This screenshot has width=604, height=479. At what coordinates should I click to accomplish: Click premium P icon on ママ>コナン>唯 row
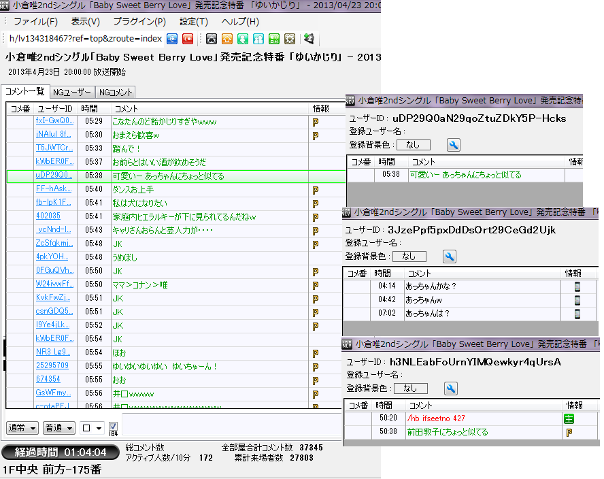point(316,285)
